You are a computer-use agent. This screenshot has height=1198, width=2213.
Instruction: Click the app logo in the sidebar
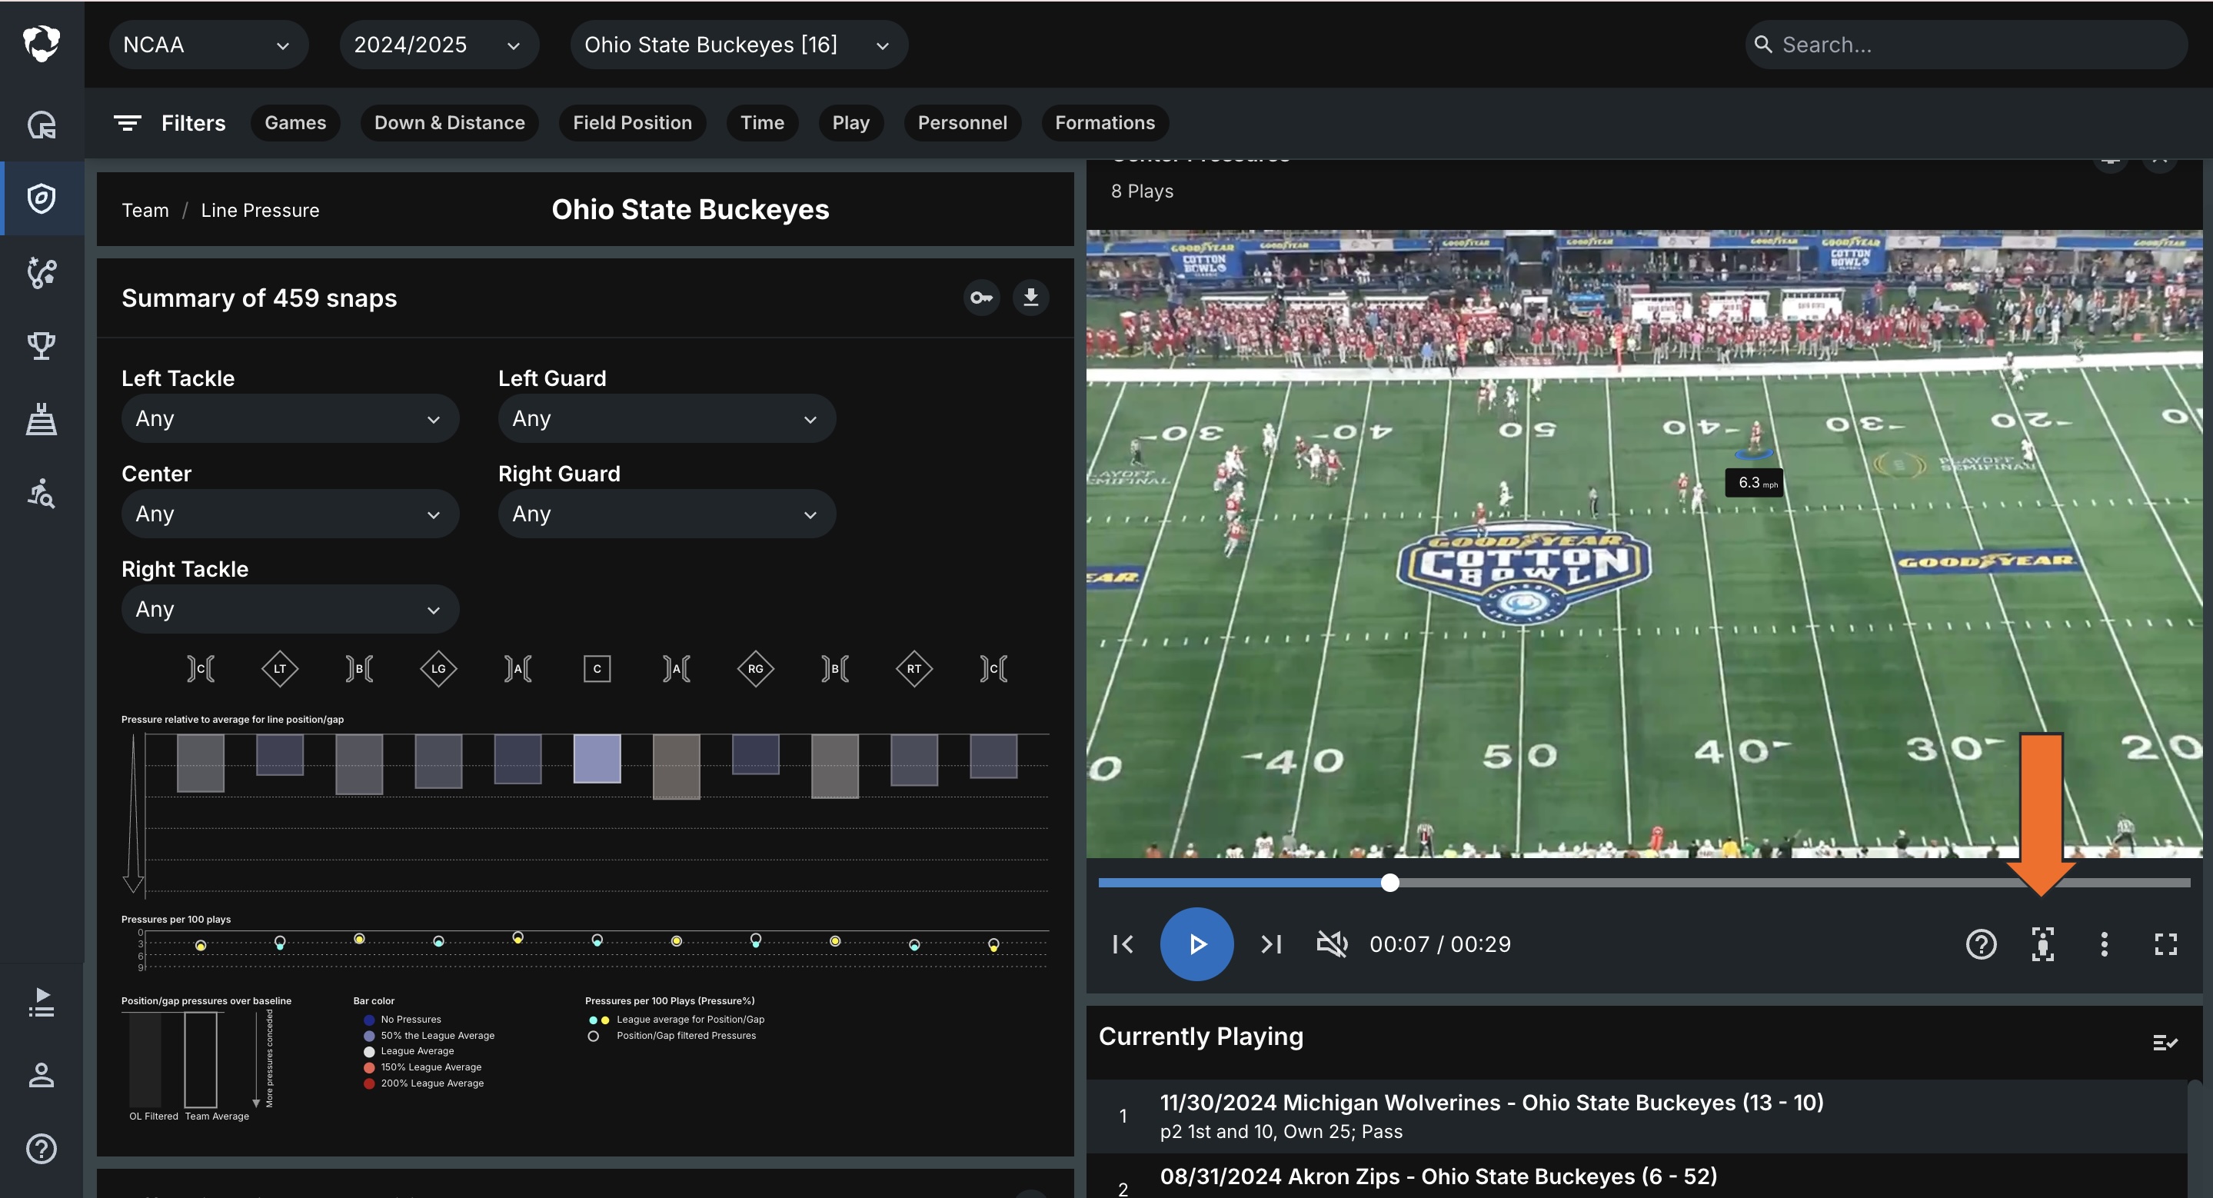point(42,44)
